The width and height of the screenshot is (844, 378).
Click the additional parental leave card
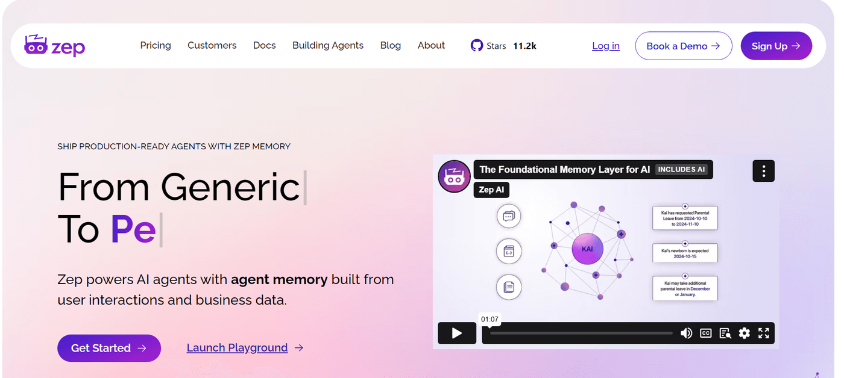pos(685,288)
